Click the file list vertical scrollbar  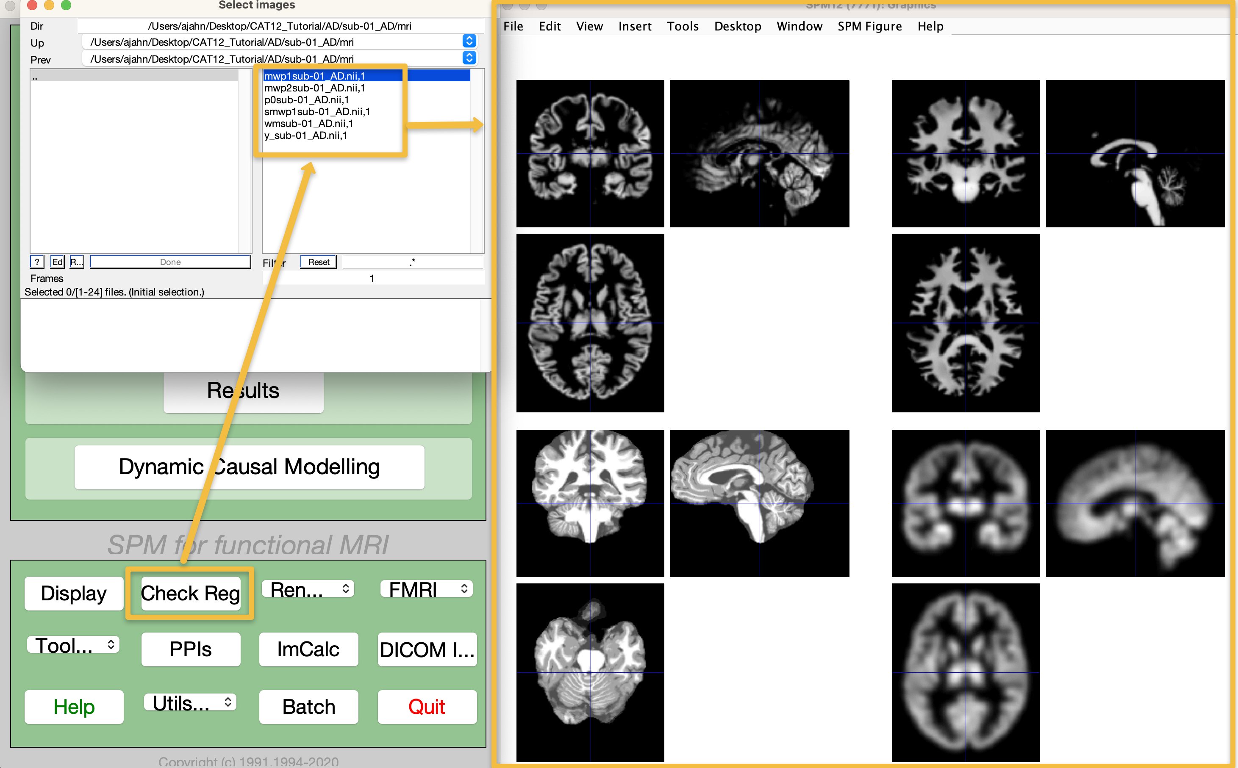tap(477, 161)
